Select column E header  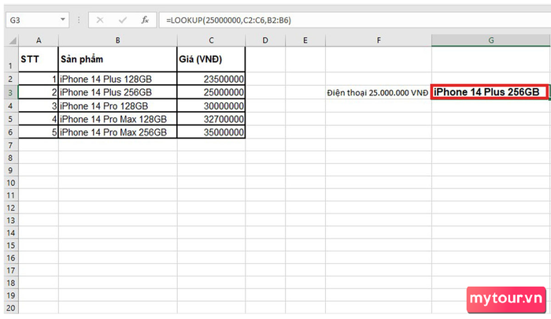(305, 40)
